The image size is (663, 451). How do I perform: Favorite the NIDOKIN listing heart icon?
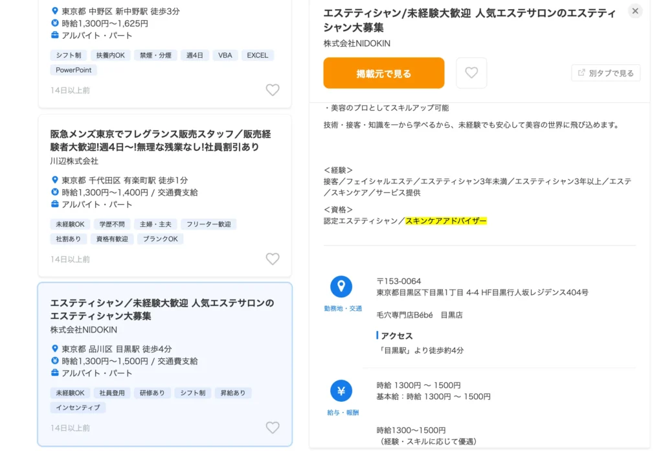point(273,428)
